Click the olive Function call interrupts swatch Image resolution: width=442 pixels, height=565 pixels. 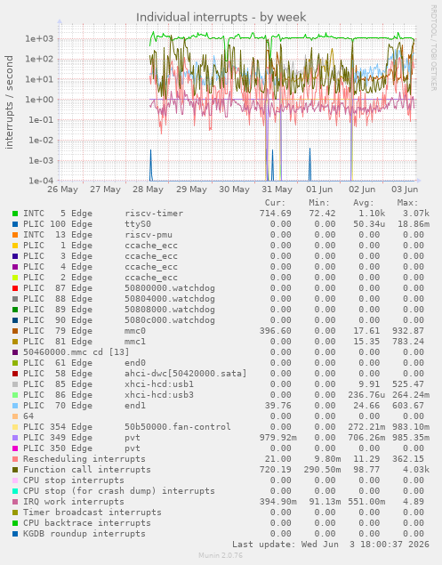(15, 470)
